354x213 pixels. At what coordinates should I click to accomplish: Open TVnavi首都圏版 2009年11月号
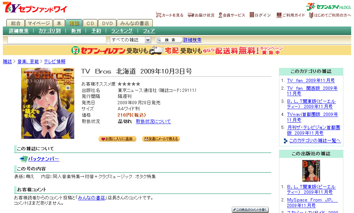pos(313,117)
